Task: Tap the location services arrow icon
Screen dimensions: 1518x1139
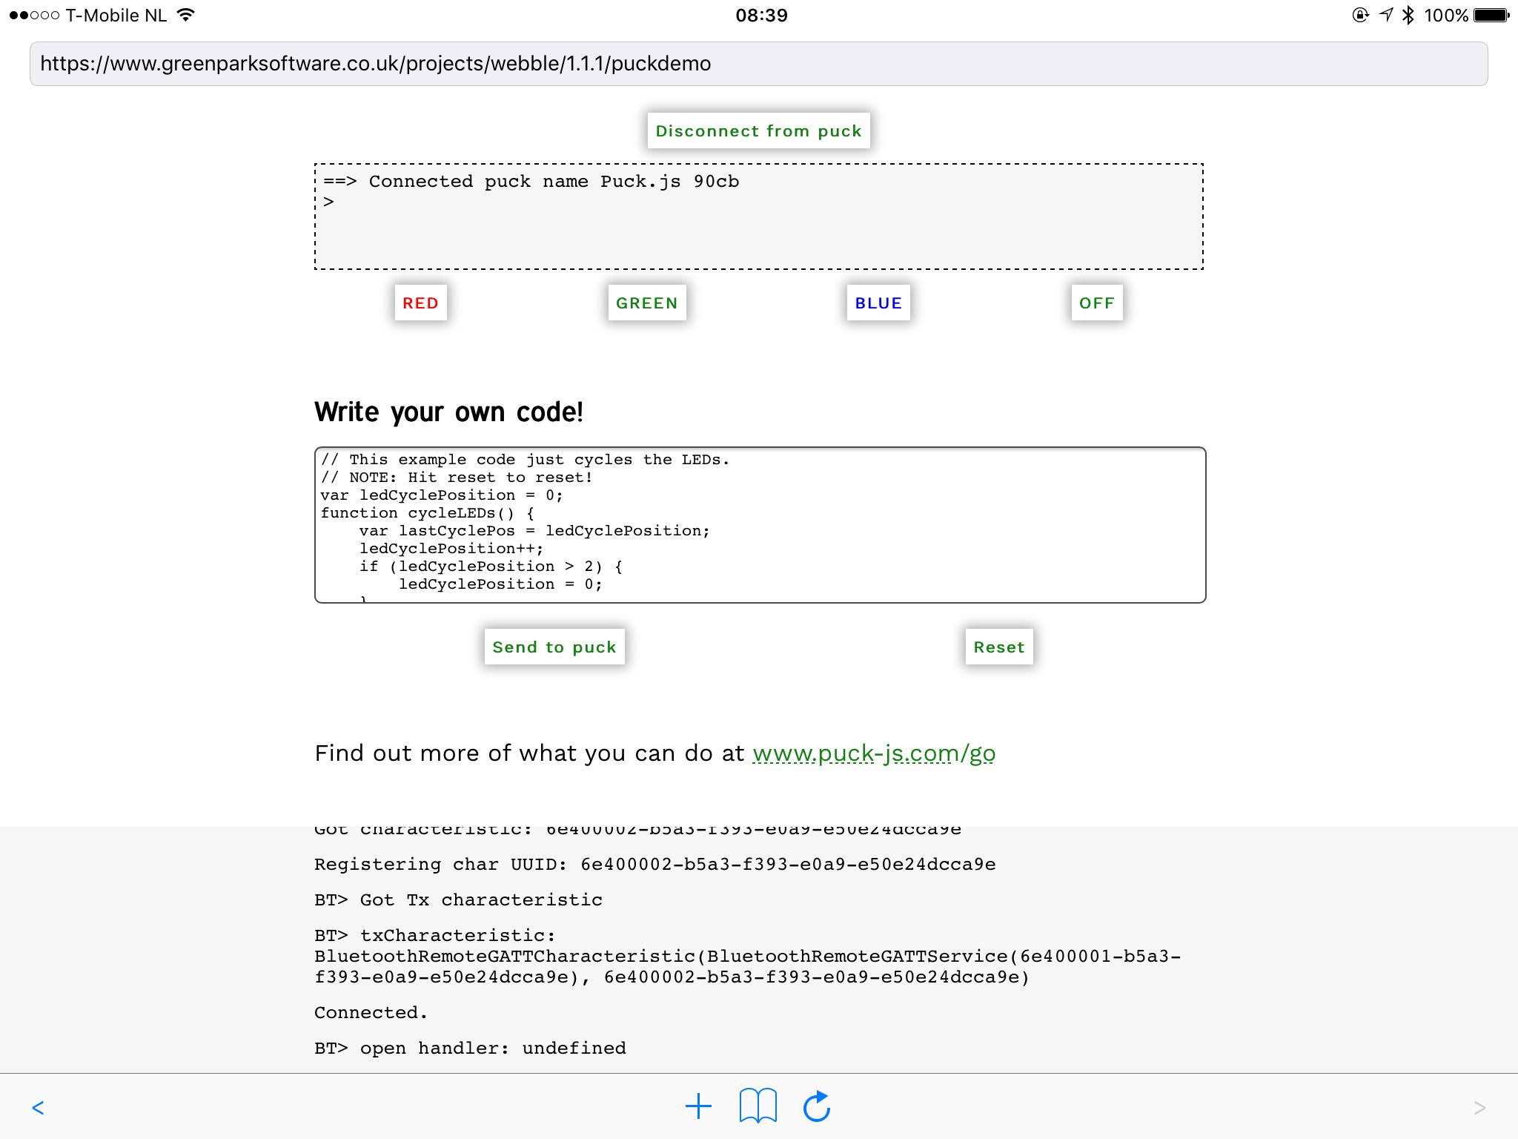Action: (x=1385, y=16)
